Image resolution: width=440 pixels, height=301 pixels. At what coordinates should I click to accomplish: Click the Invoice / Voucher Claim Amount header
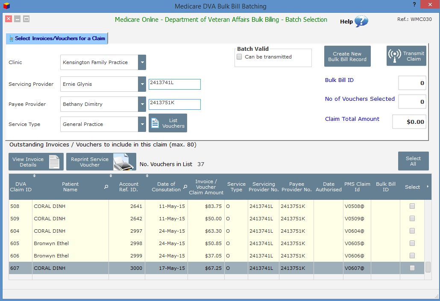[x=206, y=187]
